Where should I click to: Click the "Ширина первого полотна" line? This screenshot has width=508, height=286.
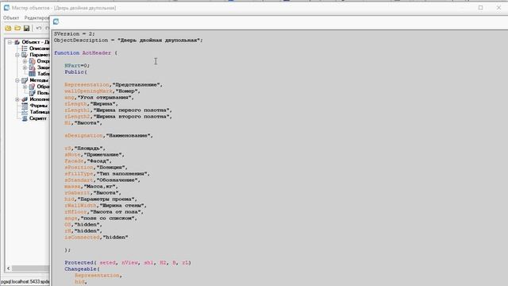118,110
